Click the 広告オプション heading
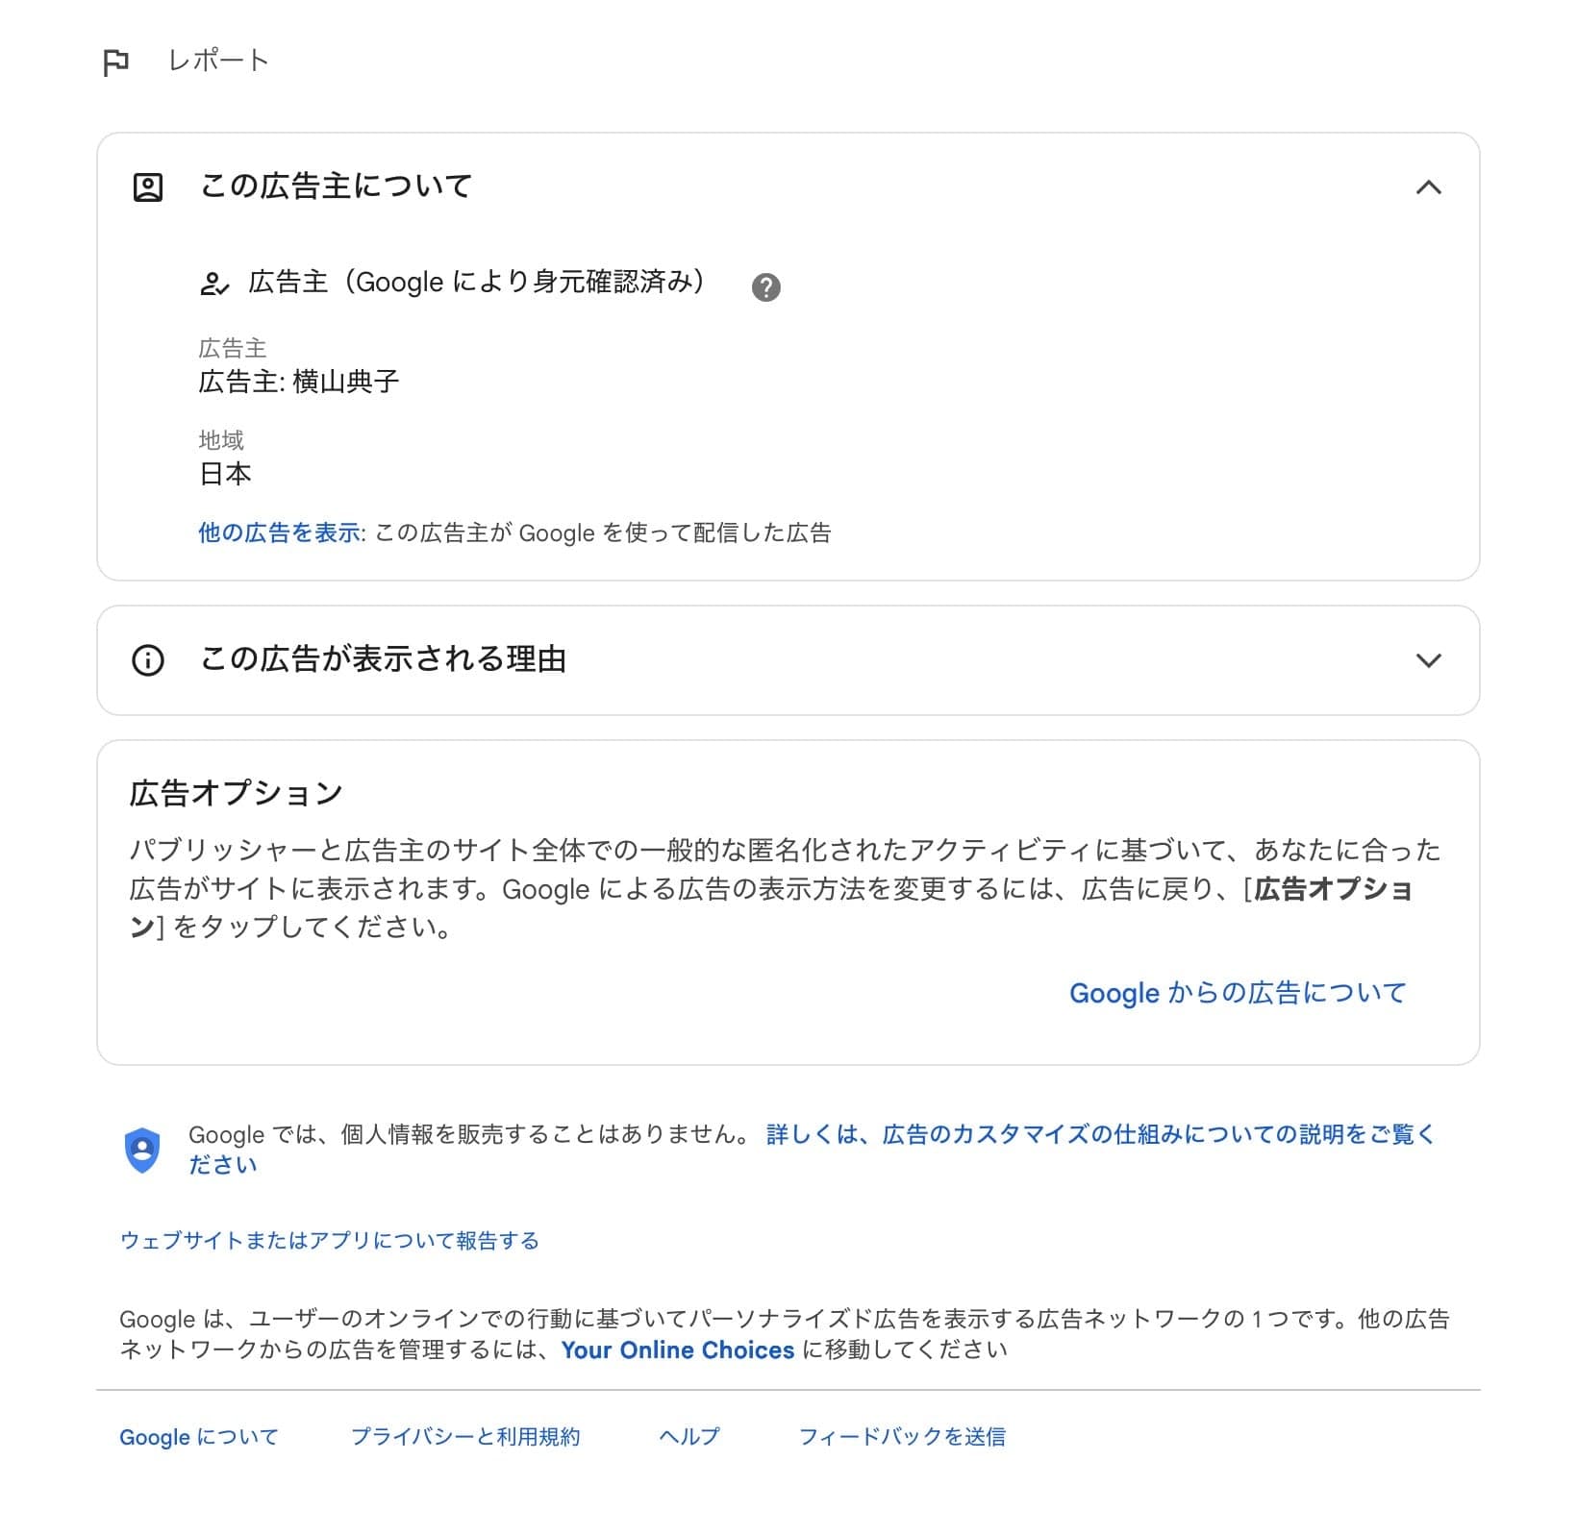This screenshot has width=1577, height=1535. [237, 793]
